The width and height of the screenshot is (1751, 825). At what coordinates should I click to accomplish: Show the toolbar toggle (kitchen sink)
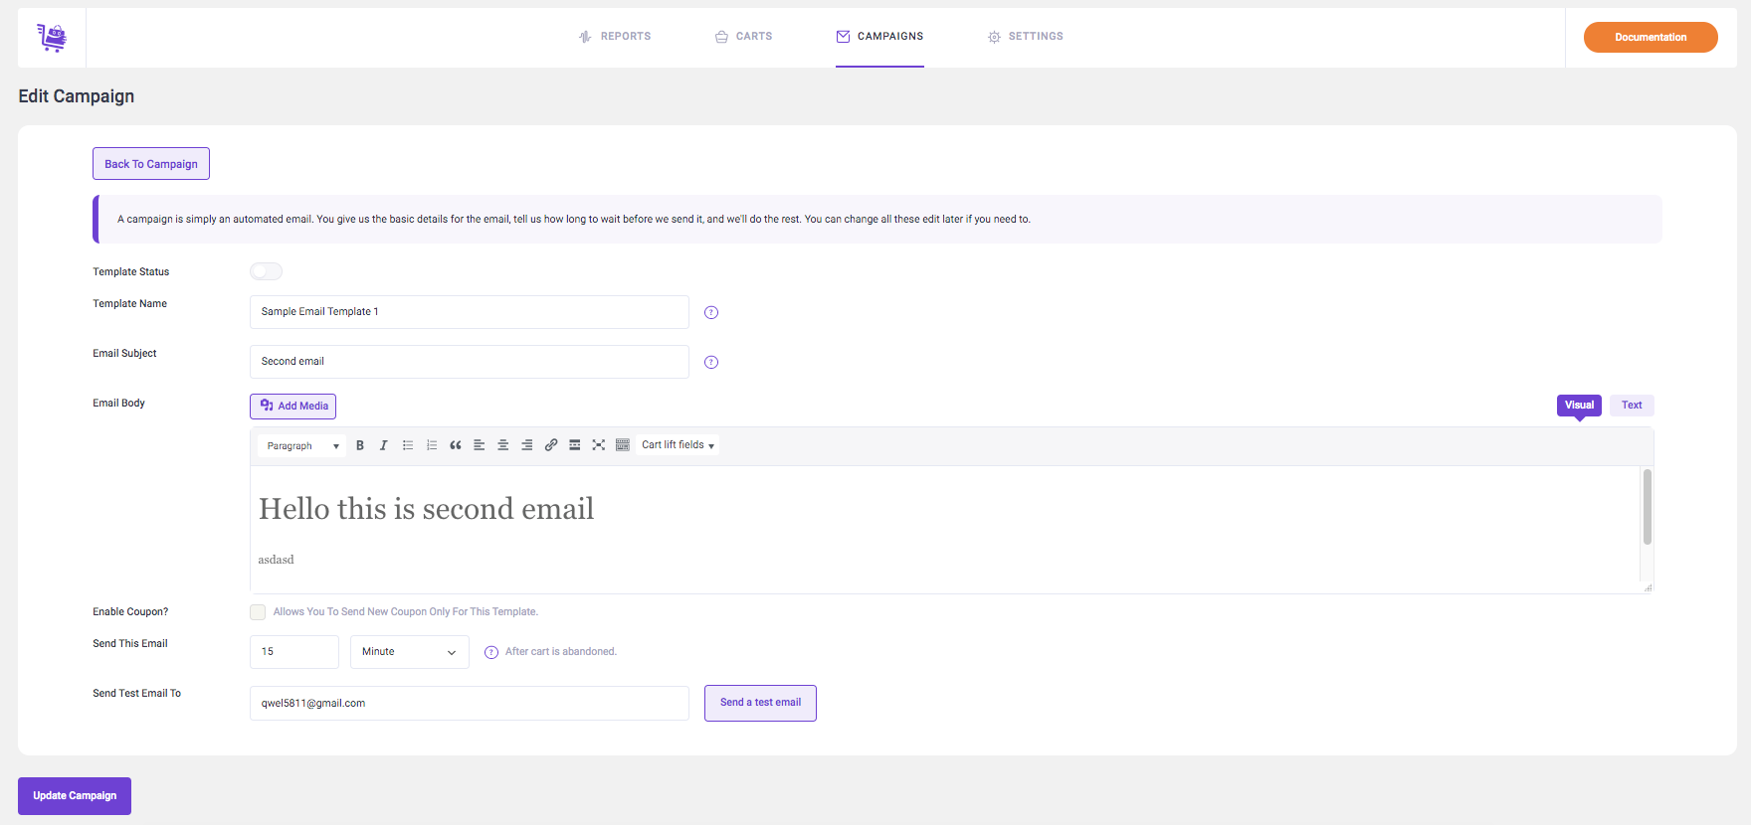pos(623,445)
